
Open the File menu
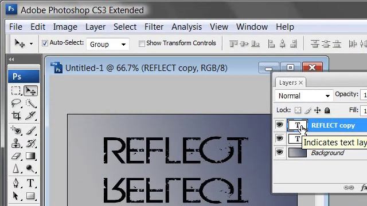[x=15, y=27]
